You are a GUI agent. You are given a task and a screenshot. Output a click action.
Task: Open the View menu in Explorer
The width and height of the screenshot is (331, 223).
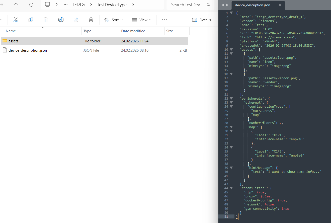(x=142, y=20)
